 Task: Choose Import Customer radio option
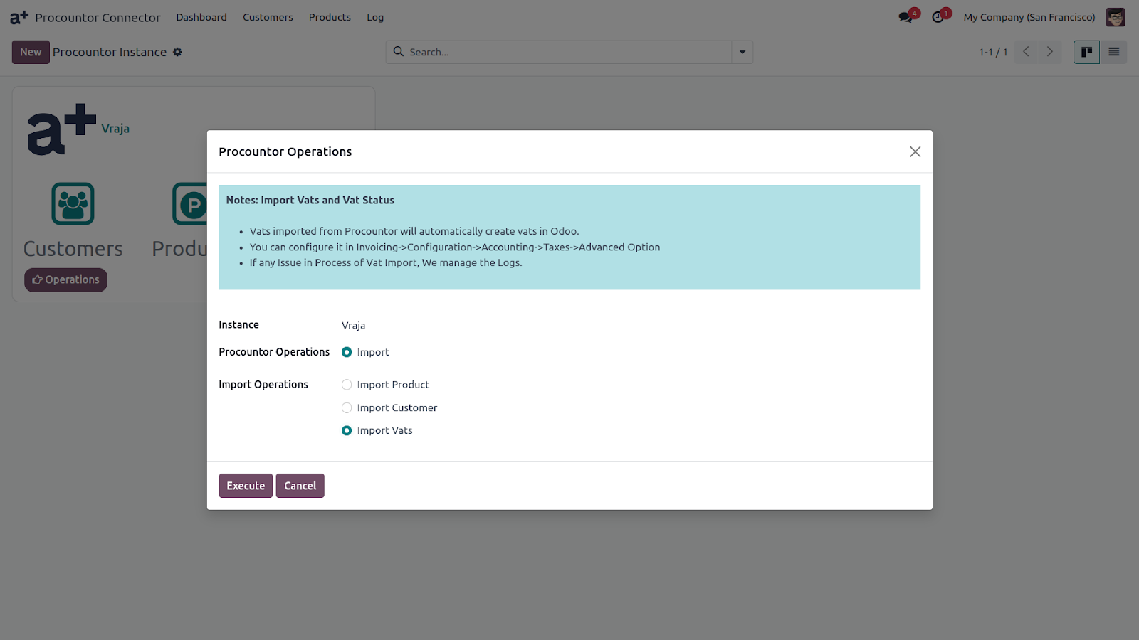click(x=347, y=407)
